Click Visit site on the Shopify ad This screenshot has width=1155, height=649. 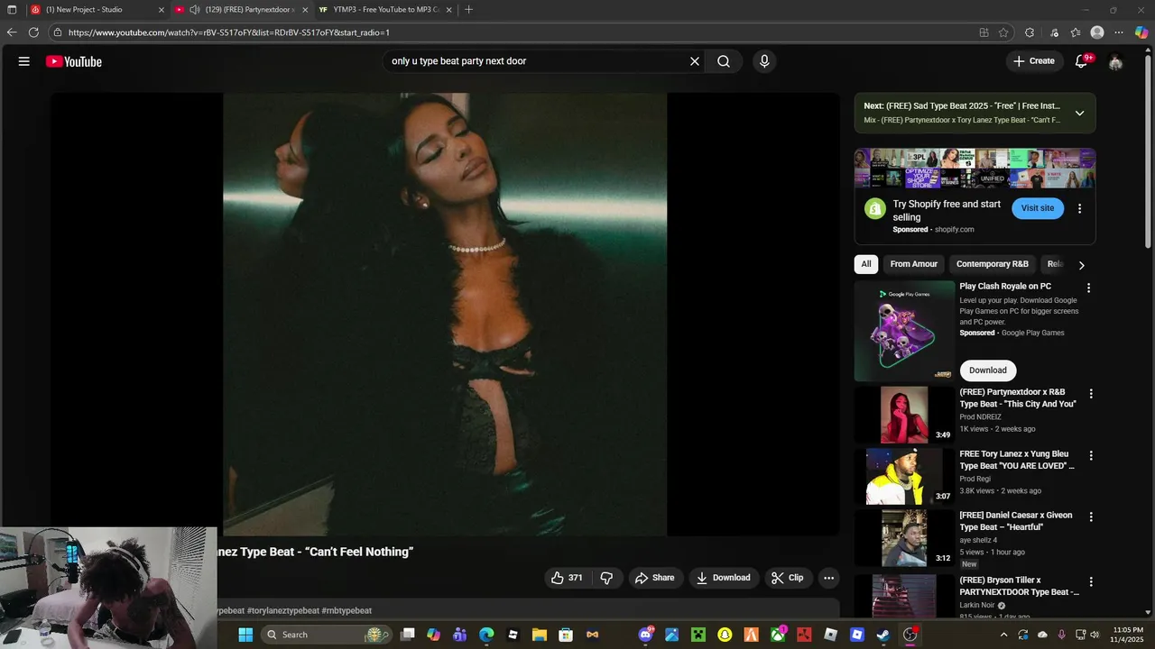(x=1038, y=208)
